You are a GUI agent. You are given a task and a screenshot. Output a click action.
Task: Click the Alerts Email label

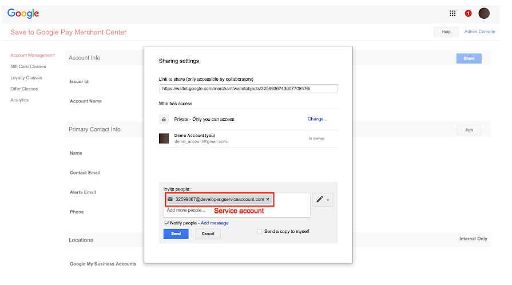(x=83, y=192)
